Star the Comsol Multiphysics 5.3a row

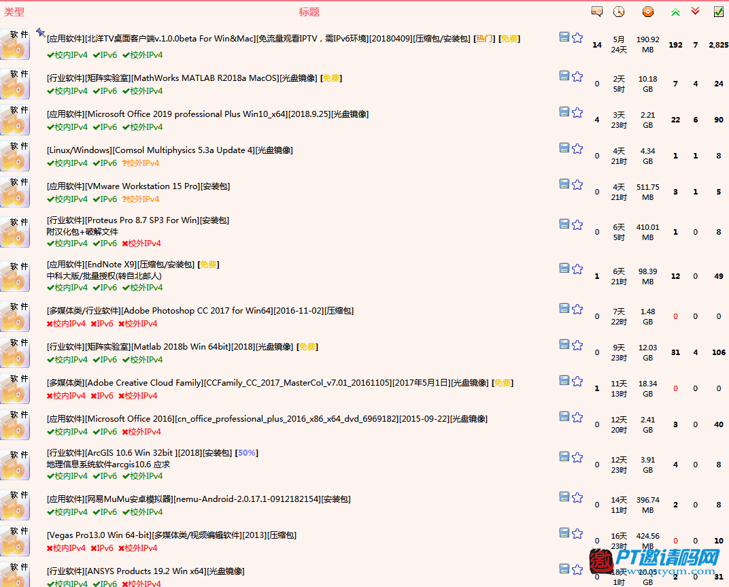coord(577,148)
